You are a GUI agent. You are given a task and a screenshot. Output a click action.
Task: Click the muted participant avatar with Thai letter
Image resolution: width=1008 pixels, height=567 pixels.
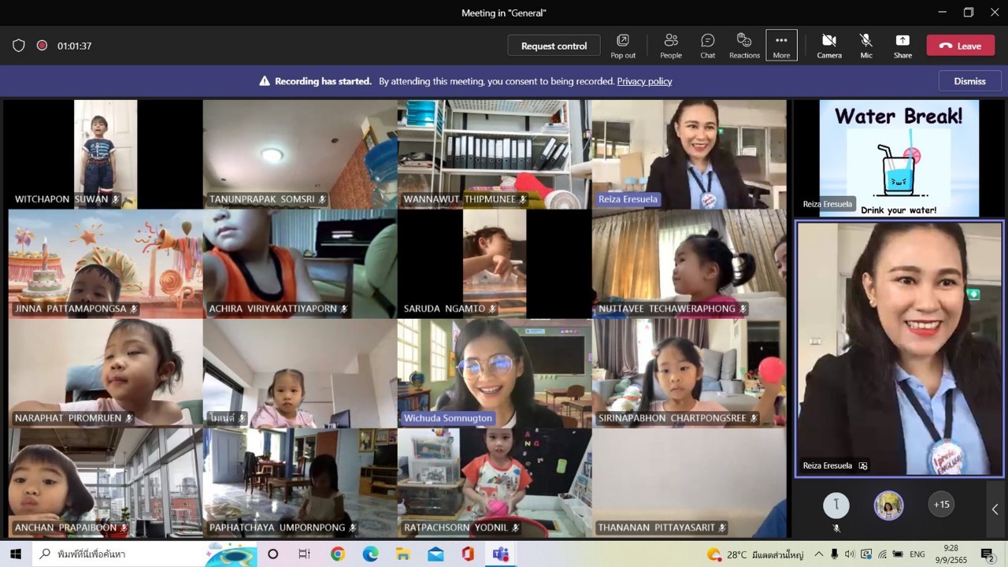[x=836, y=505]
